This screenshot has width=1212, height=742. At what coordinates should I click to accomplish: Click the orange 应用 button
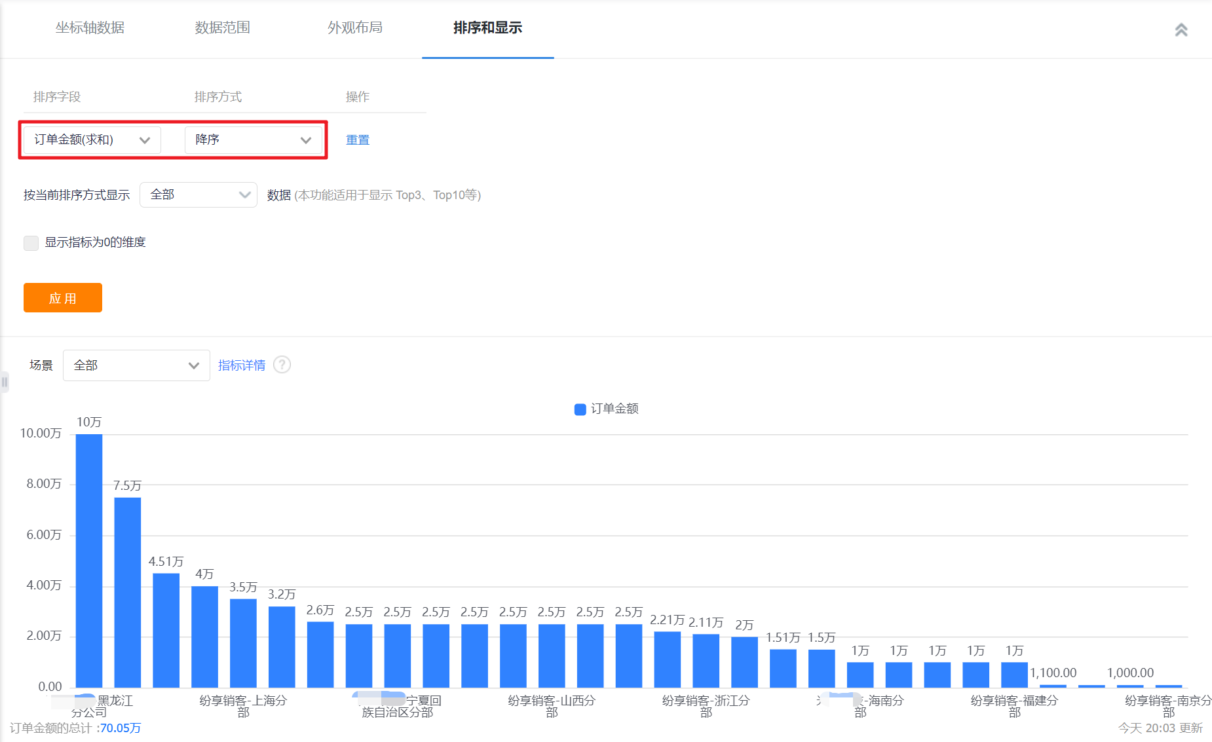pos(63,298)
